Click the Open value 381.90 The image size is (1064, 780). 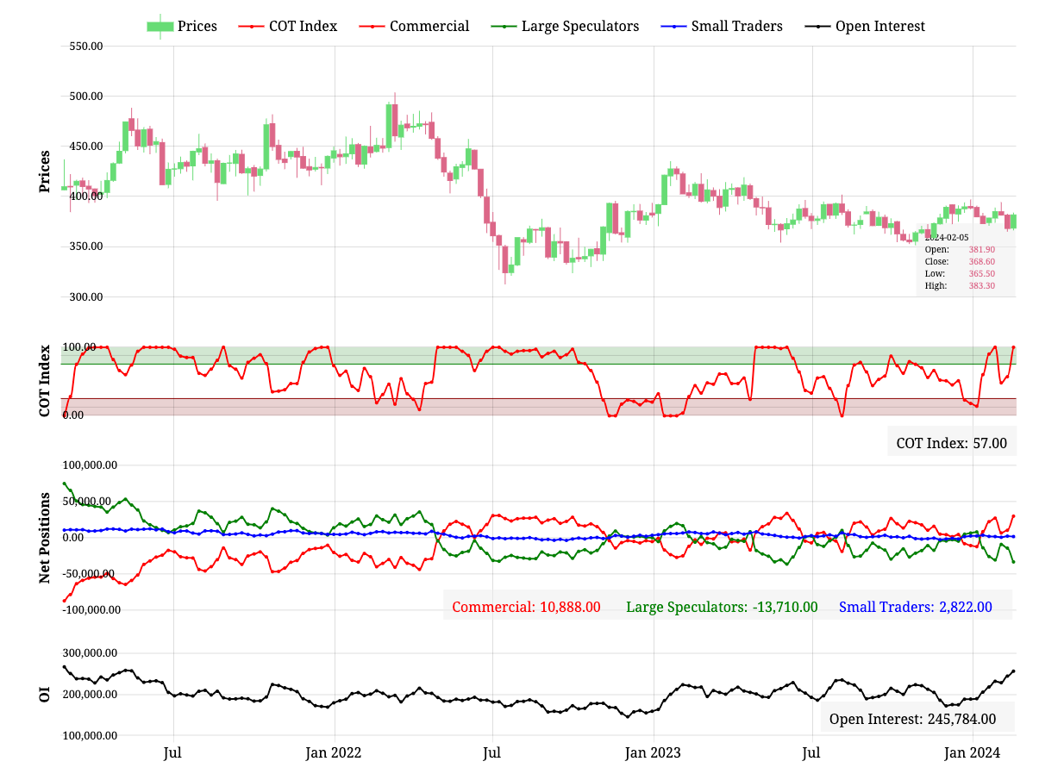pos(981,249)
